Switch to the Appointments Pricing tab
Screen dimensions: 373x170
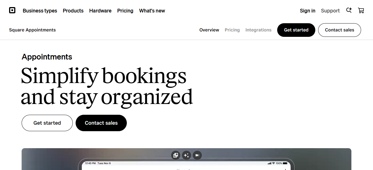pos(232,30)
